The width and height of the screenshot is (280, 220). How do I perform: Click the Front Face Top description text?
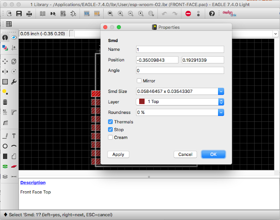[36, 192]
